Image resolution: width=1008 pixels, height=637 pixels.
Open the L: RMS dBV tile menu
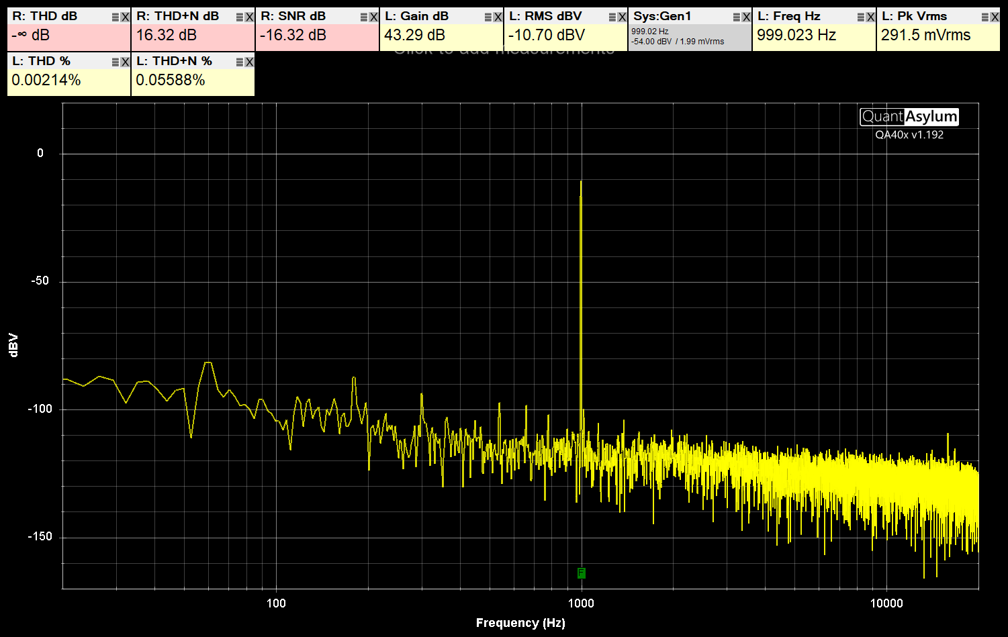(x=612, y=17)
